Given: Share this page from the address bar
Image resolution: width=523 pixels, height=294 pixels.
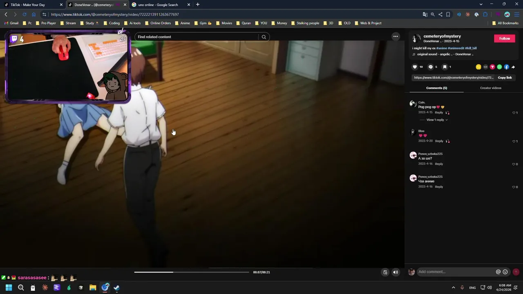Looking at the screenshot, I should tap(440, 14).
